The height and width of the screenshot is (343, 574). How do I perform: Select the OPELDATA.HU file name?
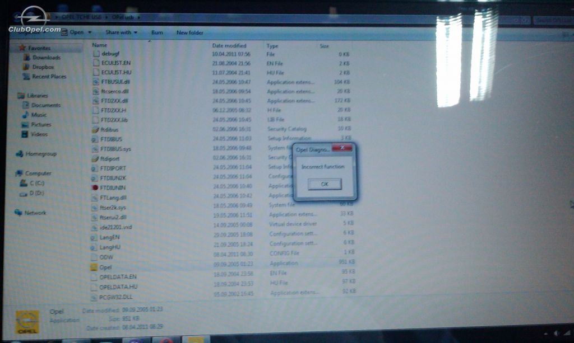[x=118, y=287]
